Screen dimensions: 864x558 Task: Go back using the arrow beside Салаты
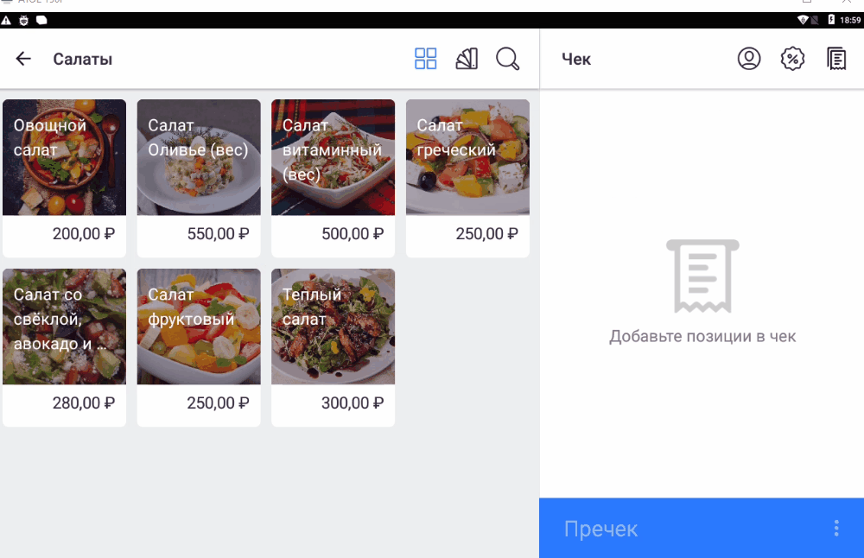(x=23, y=59)
